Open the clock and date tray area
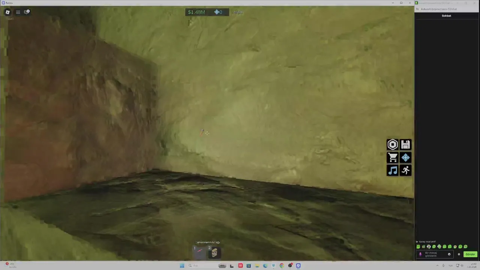Viewport: 480px width, 270px height. coord(472,265)
